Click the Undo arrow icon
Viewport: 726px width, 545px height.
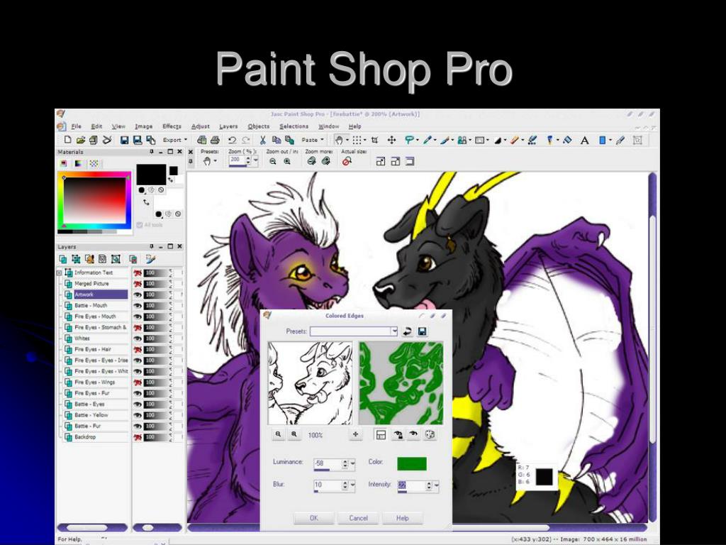click(x=233, y=140)
